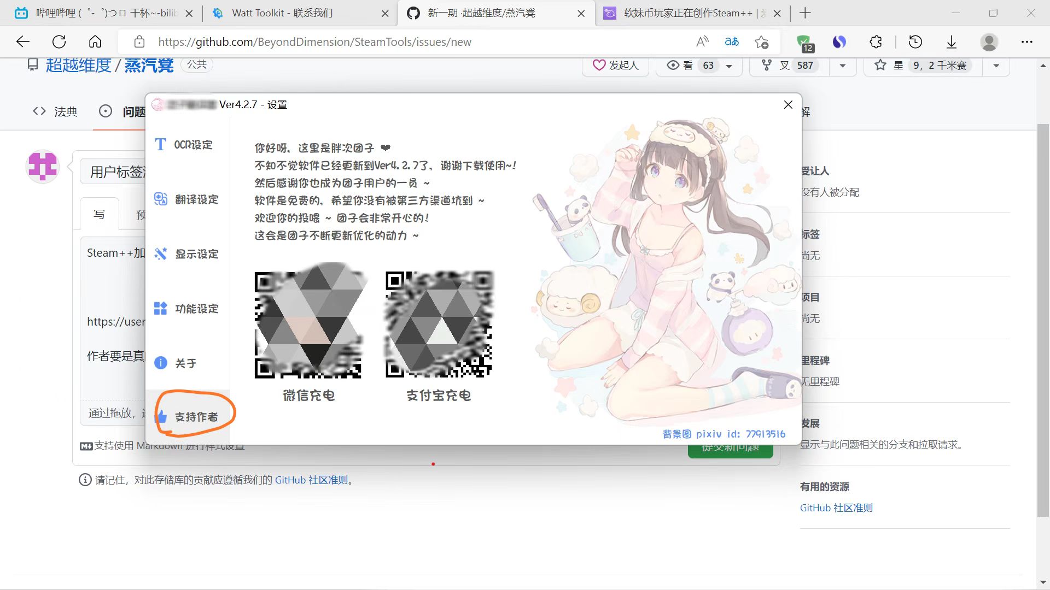Click the GitHub address bar URL
This screenshot has width=1050, height=590.
[314, 42]
